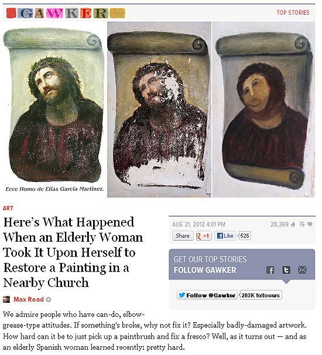Viewport: 322px width, 355px height.
Task: Click the Google +1 button
Action: [204, 236]
